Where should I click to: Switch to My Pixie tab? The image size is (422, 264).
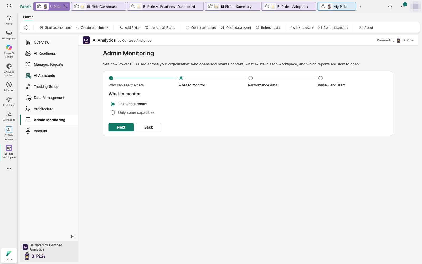click(337, 6)
